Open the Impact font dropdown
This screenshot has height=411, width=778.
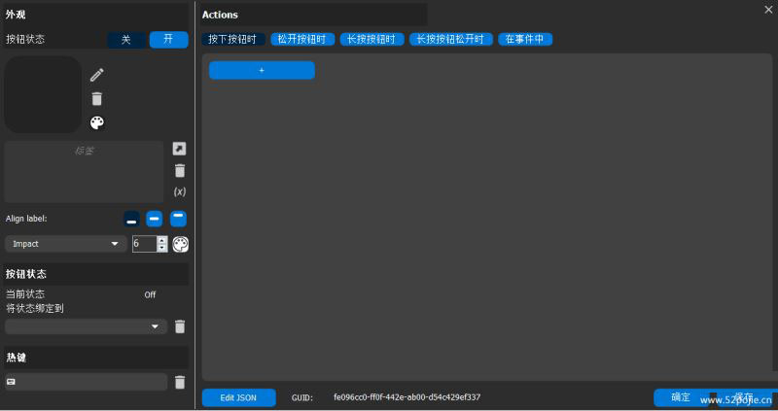pos(66,244)
